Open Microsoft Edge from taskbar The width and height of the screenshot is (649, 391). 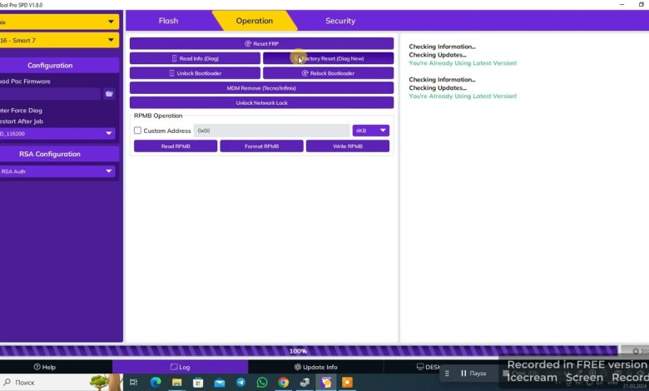155,383
